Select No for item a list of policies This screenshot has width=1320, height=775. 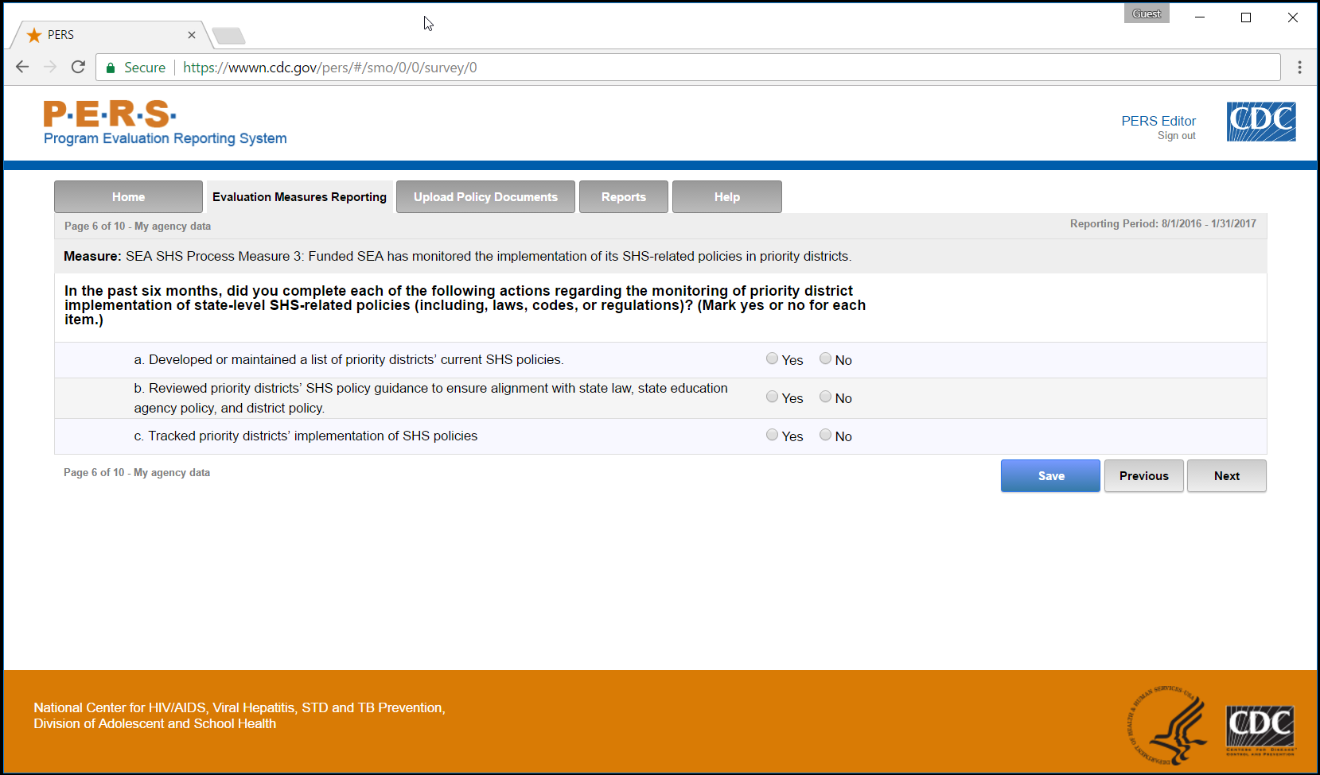click(x=825, y=358)
